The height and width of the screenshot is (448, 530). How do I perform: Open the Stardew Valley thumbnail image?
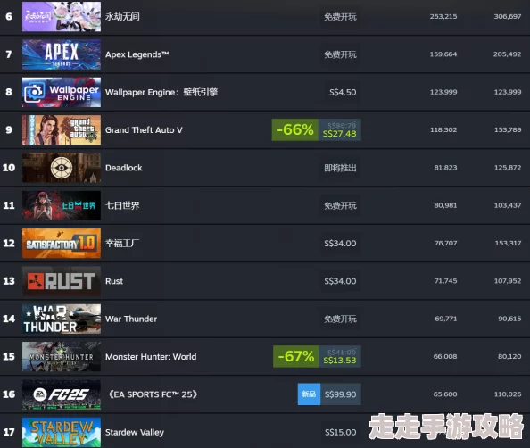(62, 432)
